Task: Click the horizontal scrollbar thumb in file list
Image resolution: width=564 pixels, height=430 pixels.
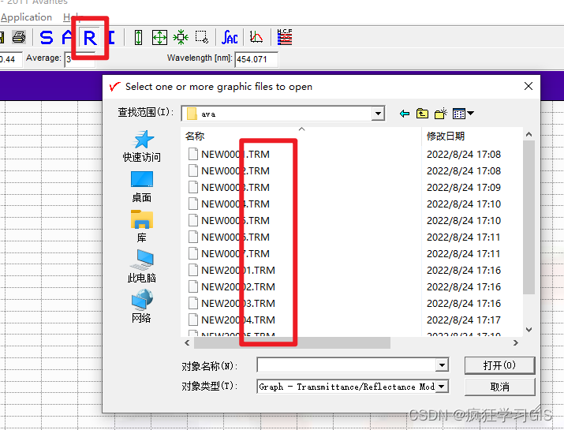Action: [x=292, y=343]
